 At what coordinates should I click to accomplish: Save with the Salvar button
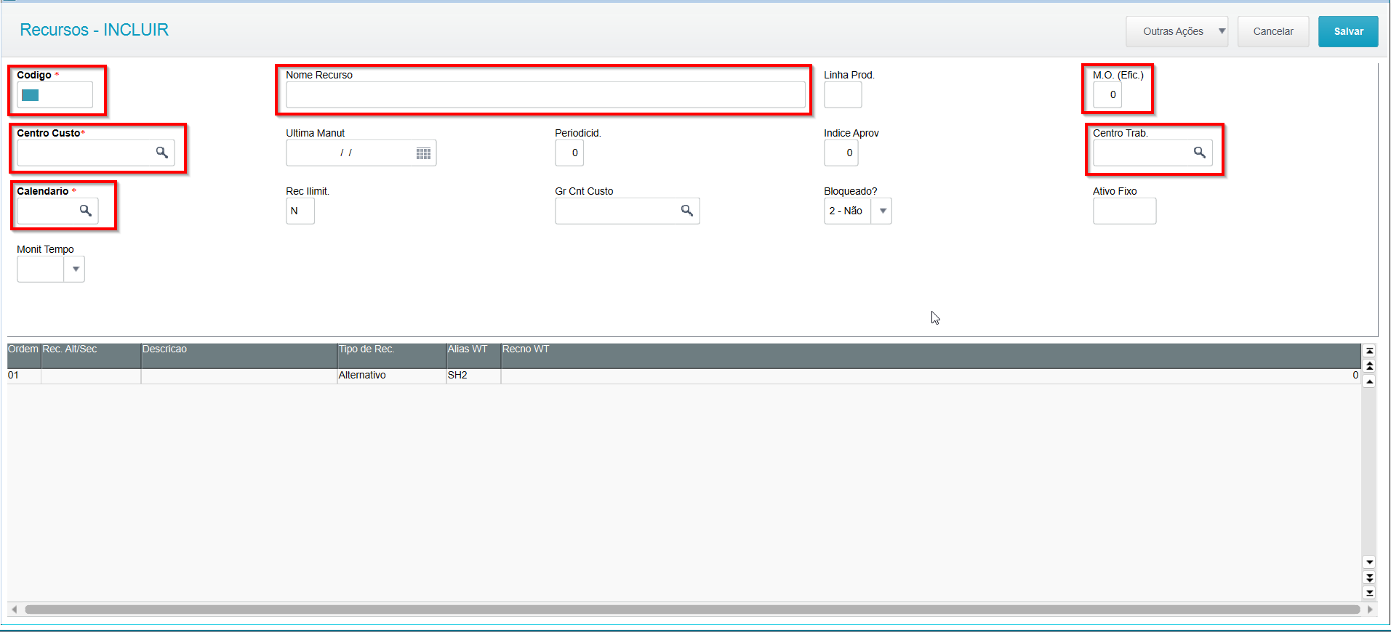click(x=1348, y=31)
